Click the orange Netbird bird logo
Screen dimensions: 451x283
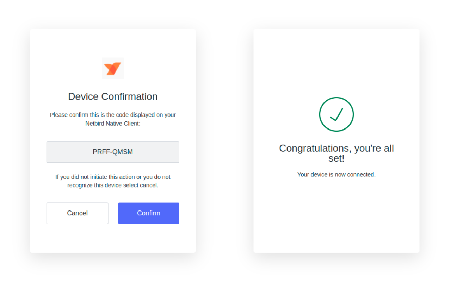(x=113, y=68)
